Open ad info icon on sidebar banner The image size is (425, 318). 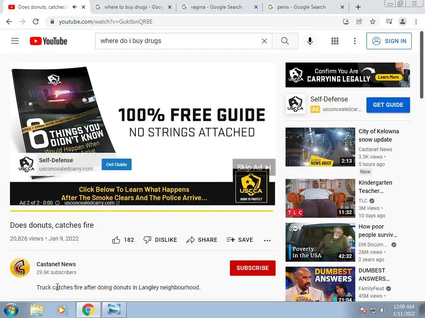pyautogui.click(x=407, y=66)
